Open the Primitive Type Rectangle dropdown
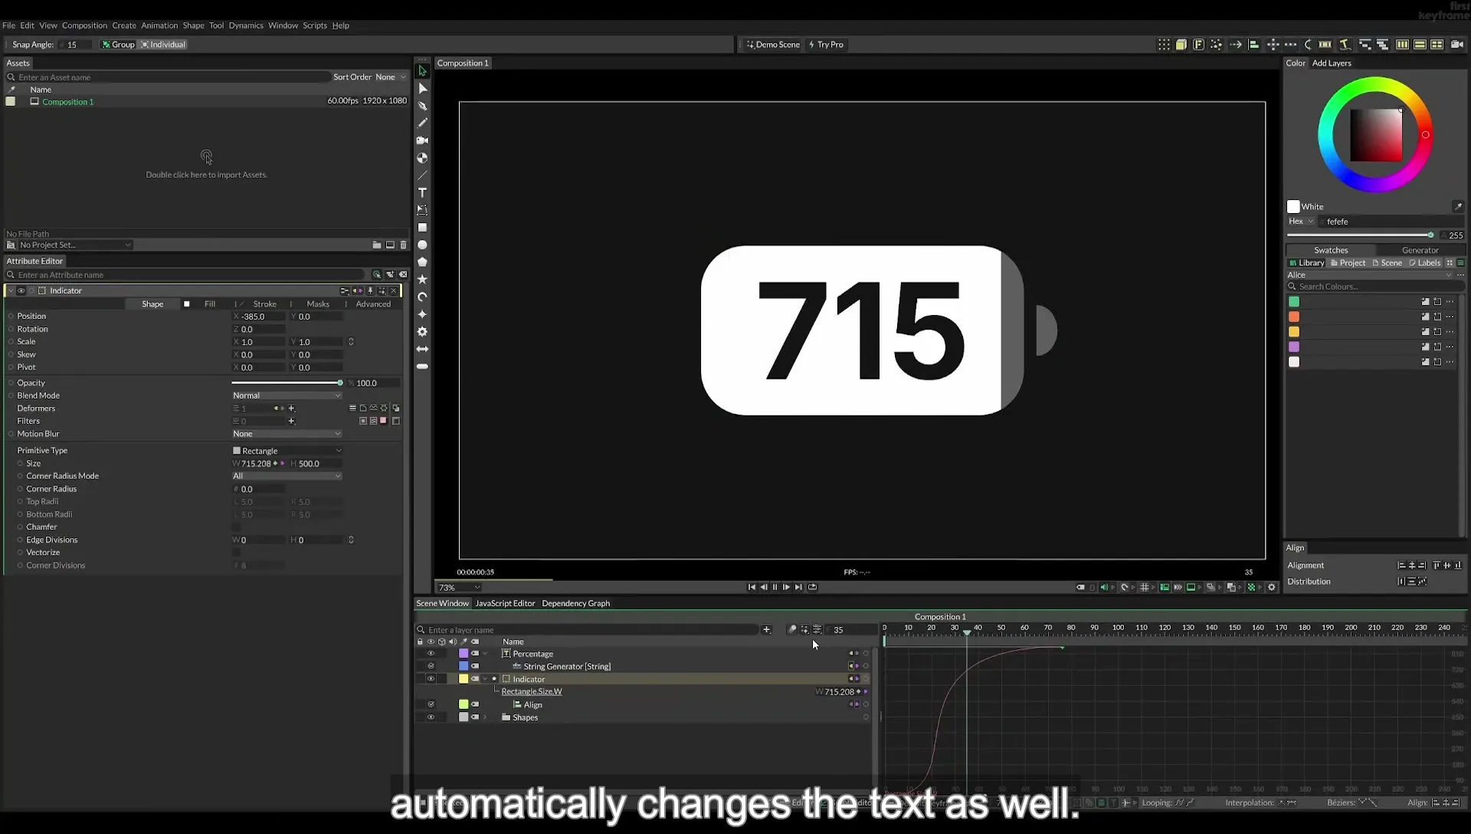Viewport: 1471px width, 834px height. (287, 451)
